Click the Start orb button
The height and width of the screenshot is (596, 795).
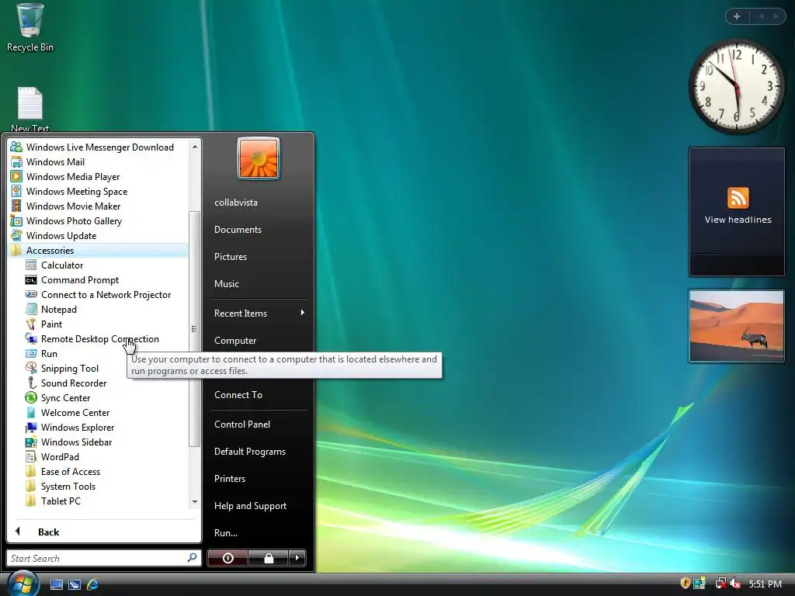pos(23,583)
